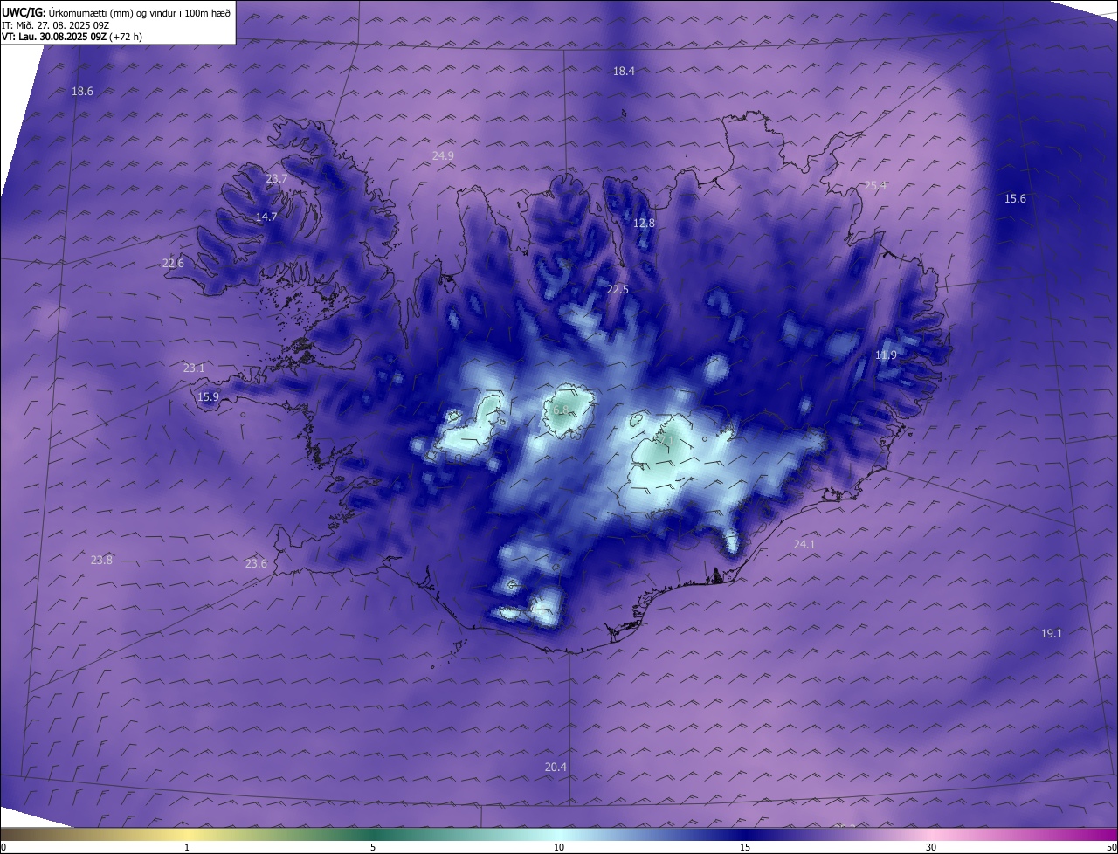Viewport: 1118px width, 854px height.
Task: Click the map value 23.8
Action: pyautogui.click(x=101, y=560)
